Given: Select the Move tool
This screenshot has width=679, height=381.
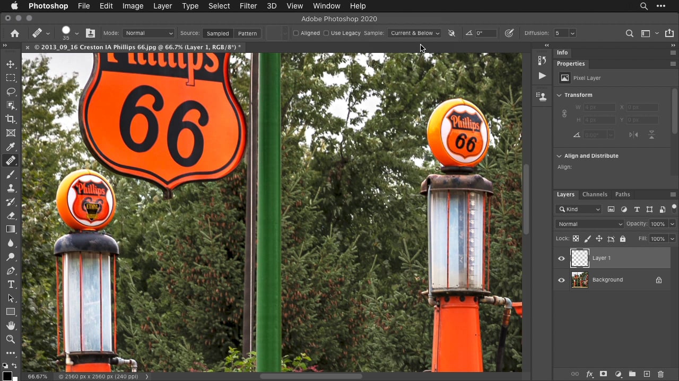Looking at the screenshot, I should (11, 64).
